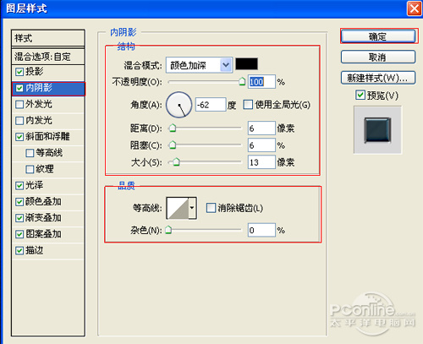Click the 大小 size field showing 13
423x344 pixels.
(261, 162)
